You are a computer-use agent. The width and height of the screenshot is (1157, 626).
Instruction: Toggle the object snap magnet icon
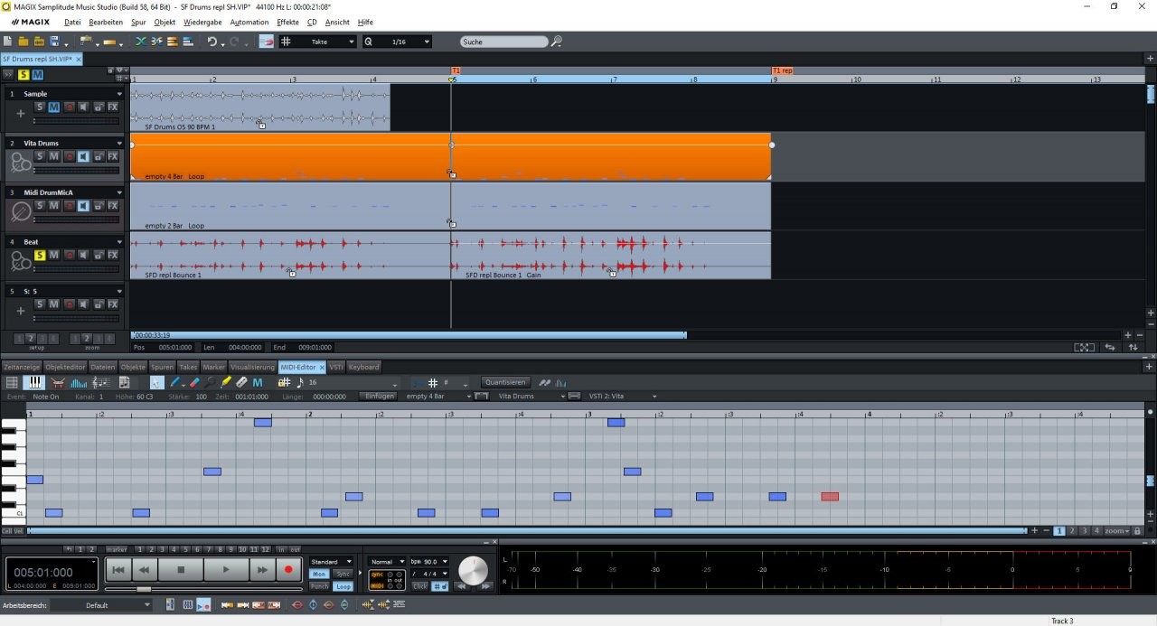tap(266, 42)
